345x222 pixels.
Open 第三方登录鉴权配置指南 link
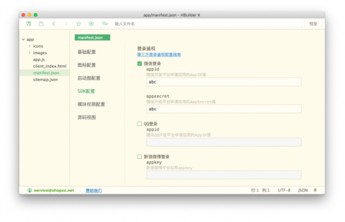click(x=159, y=54)
